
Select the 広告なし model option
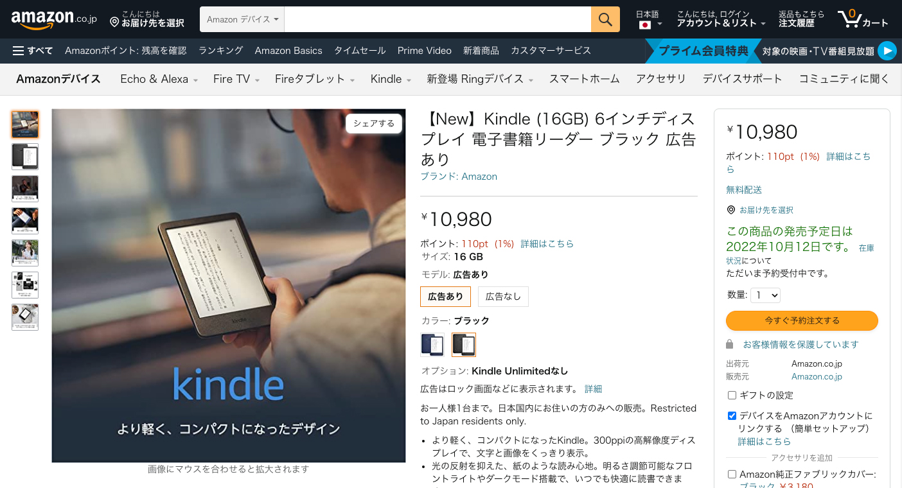pyautogui.click(x=503, y=296)
